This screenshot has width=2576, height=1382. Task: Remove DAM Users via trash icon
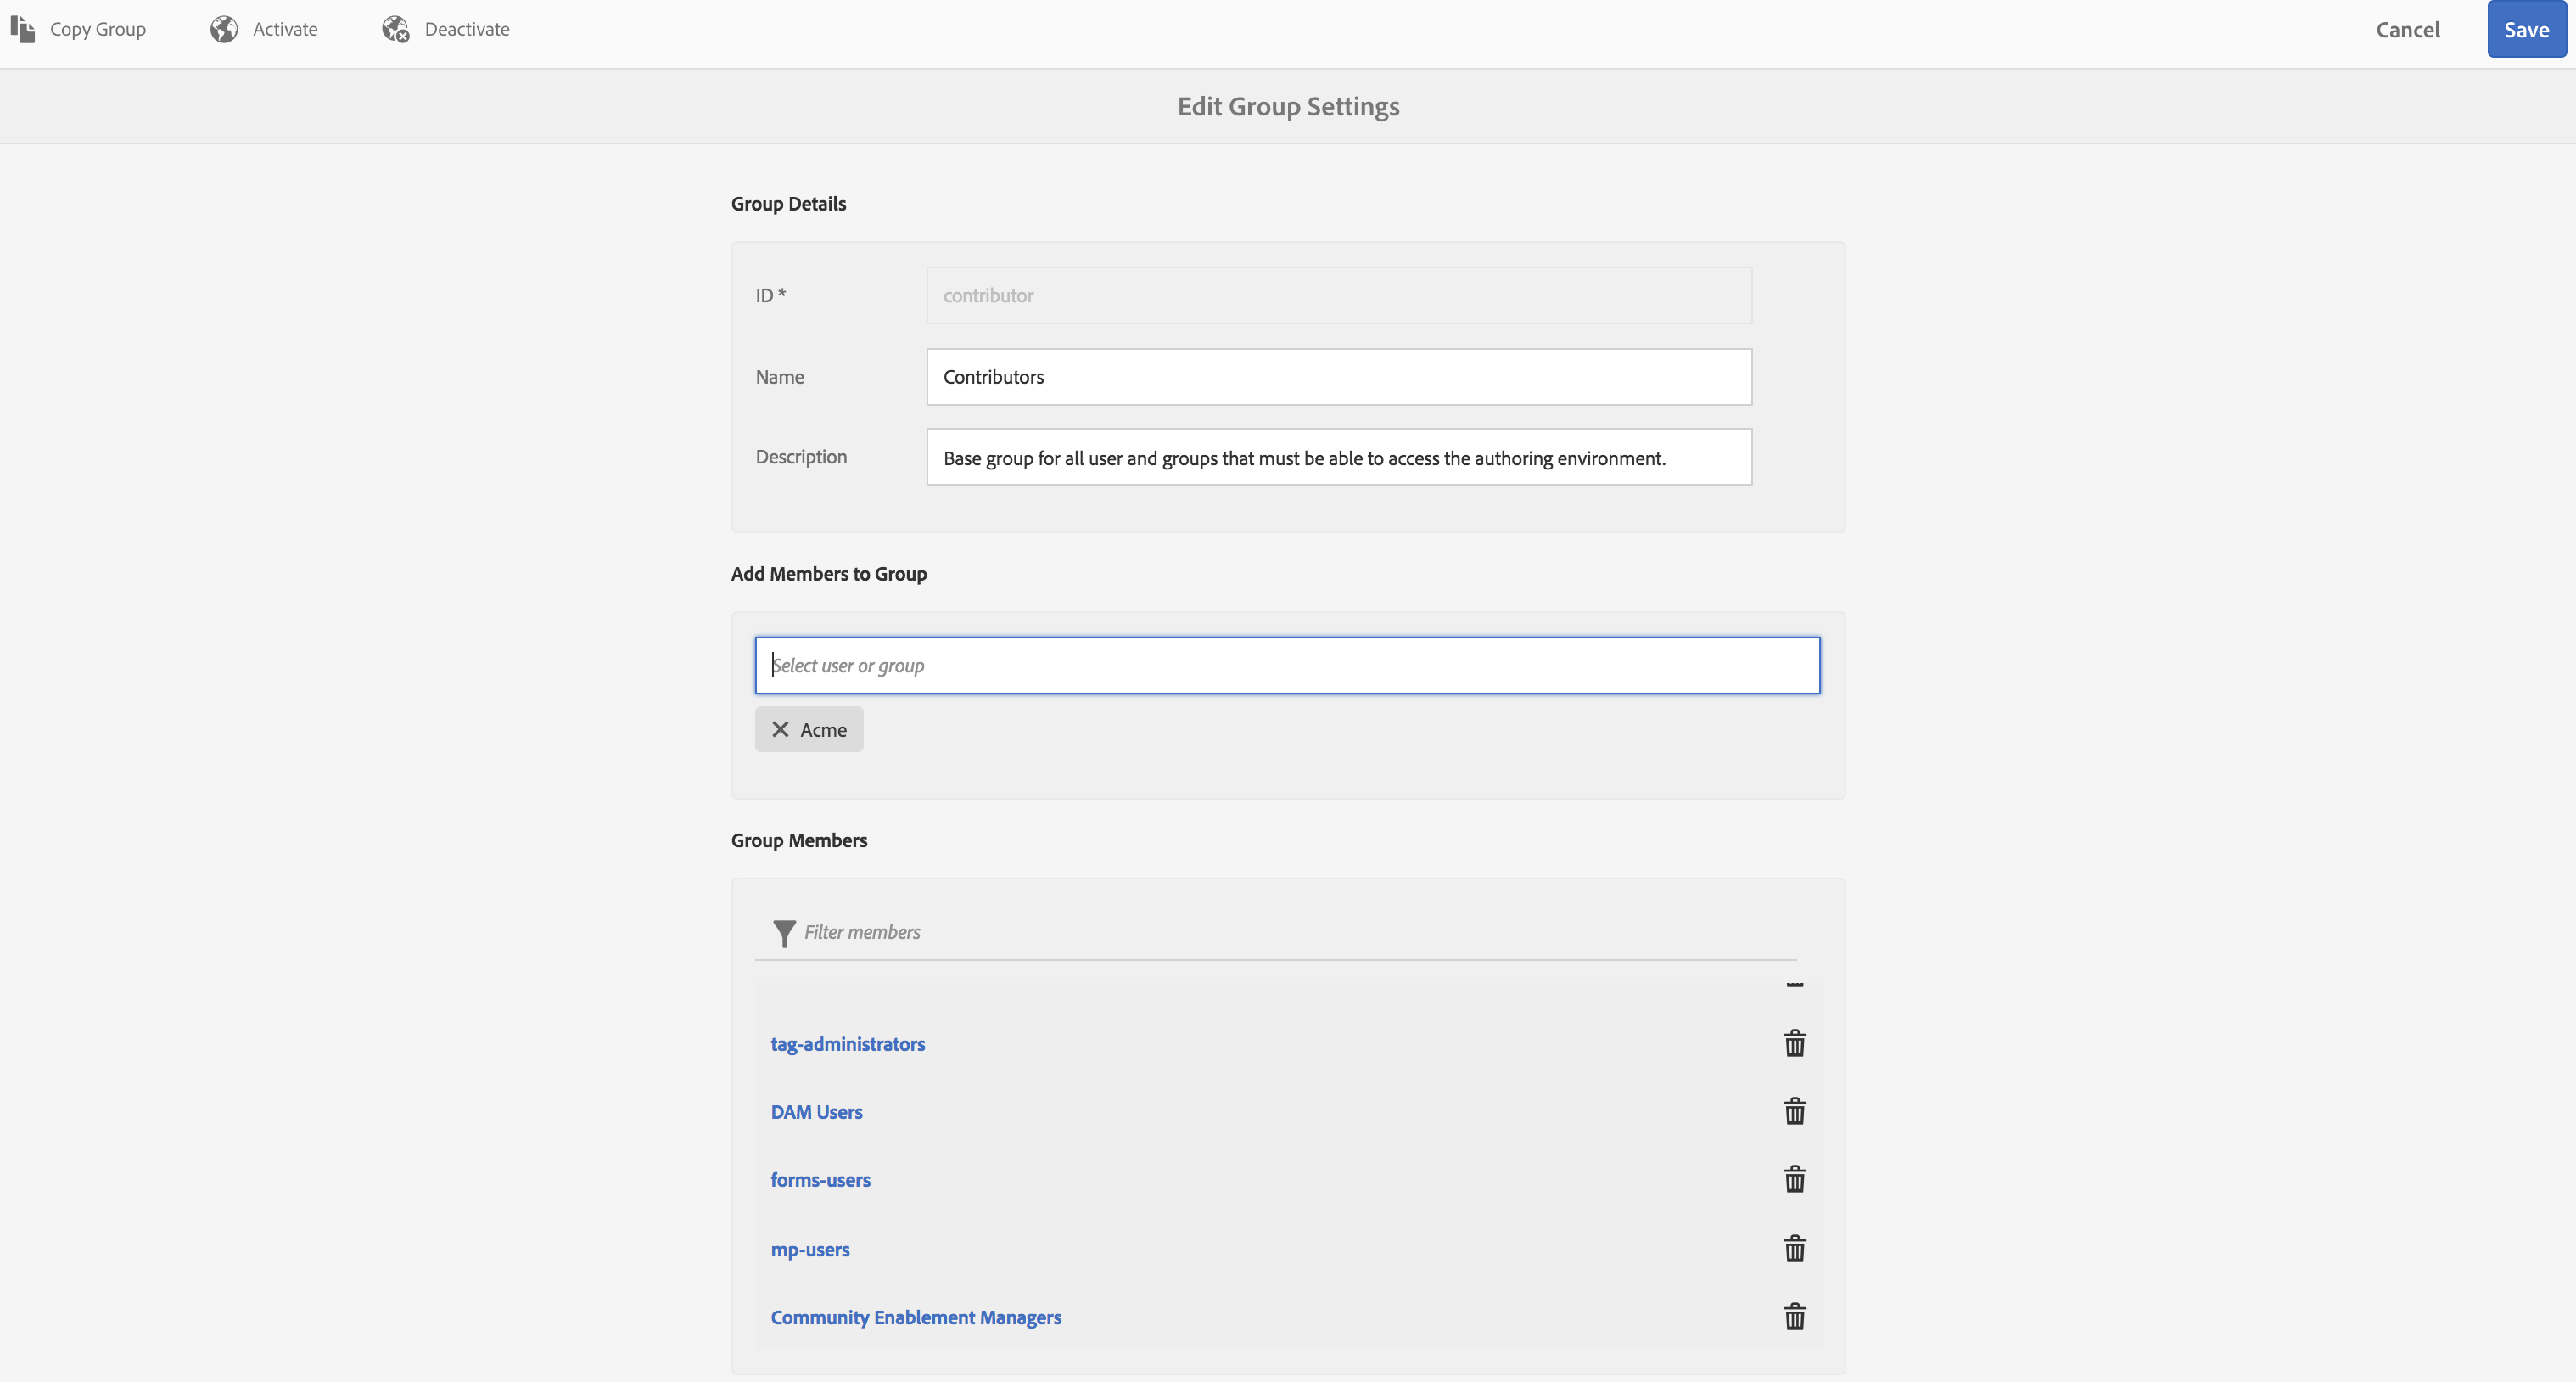(1794, 1111)
